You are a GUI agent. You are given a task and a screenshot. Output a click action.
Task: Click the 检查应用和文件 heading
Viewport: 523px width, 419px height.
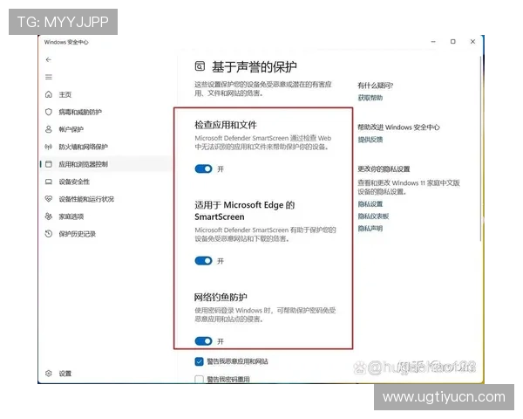(226, 125)
